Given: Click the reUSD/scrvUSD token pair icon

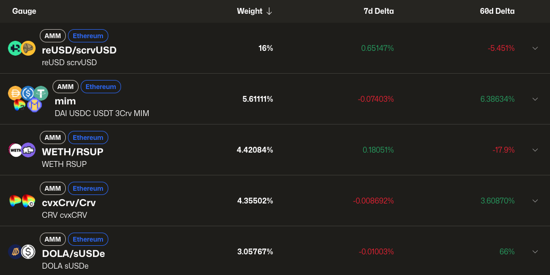Looking at the screenshot, I should coord(21,48).
